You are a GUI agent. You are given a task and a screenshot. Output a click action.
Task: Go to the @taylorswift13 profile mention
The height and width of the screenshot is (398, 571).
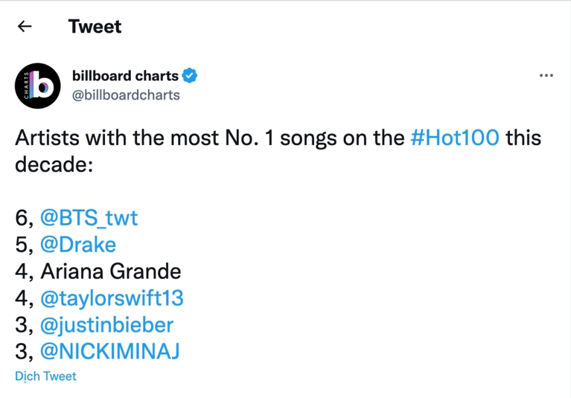tap(112, 298)
